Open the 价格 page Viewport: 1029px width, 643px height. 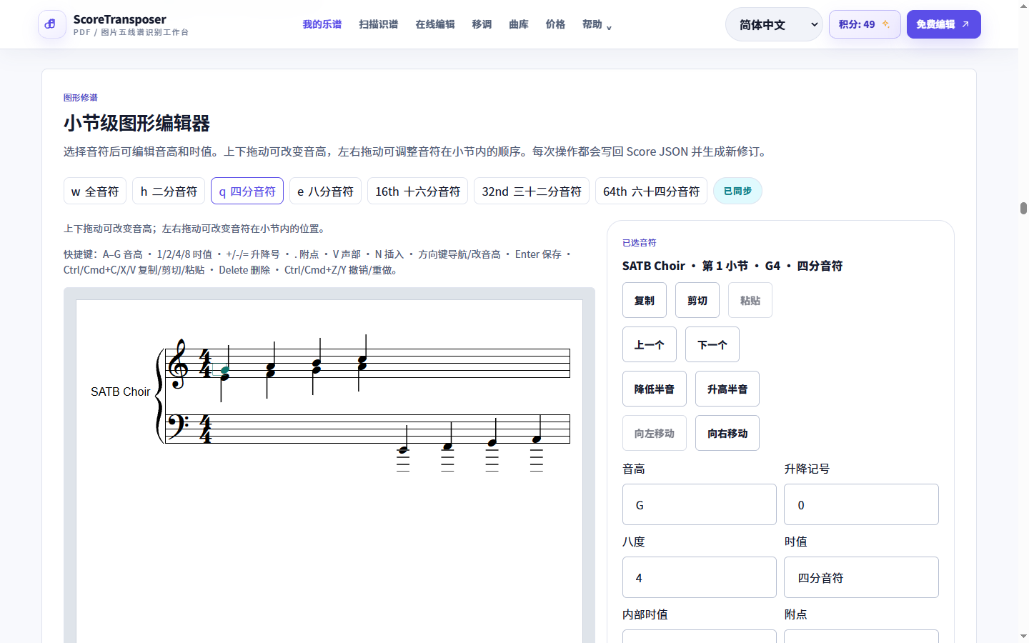pyautogui.click(x=555, y=24)
